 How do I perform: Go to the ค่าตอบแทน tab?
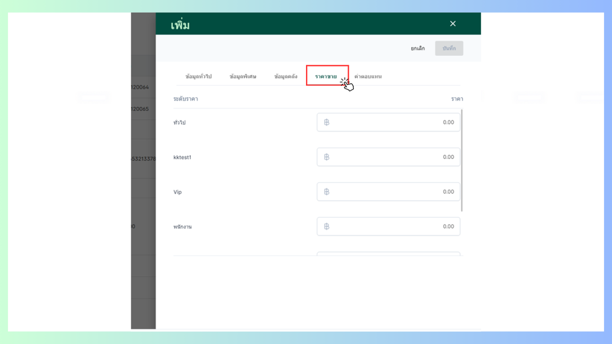tap(368, 77)
